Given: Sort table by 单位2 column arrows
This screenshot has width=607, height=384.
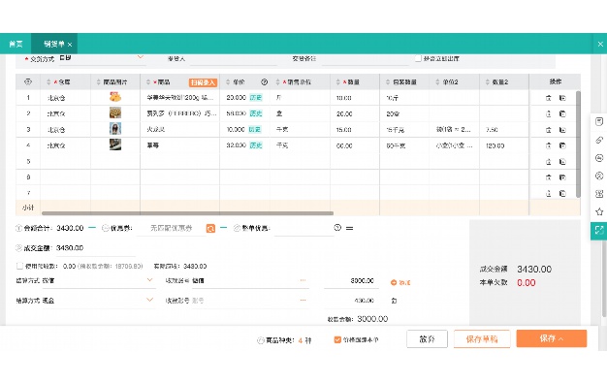Looking at the screenshot, I should click(437, 82).
